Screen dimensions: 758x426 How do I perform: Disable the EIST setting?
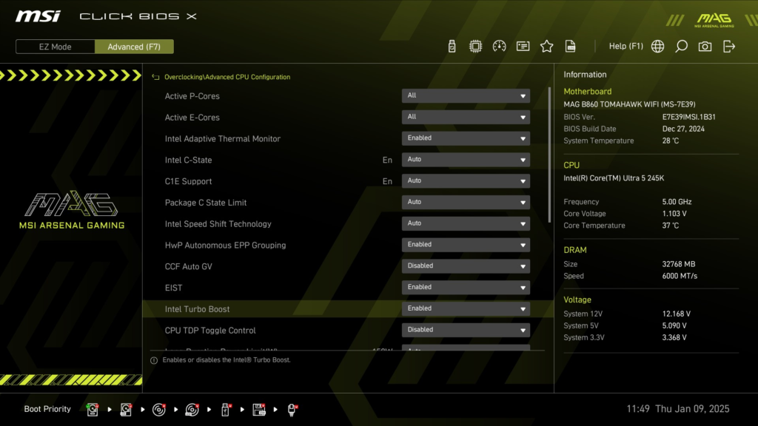click(465, 287)
